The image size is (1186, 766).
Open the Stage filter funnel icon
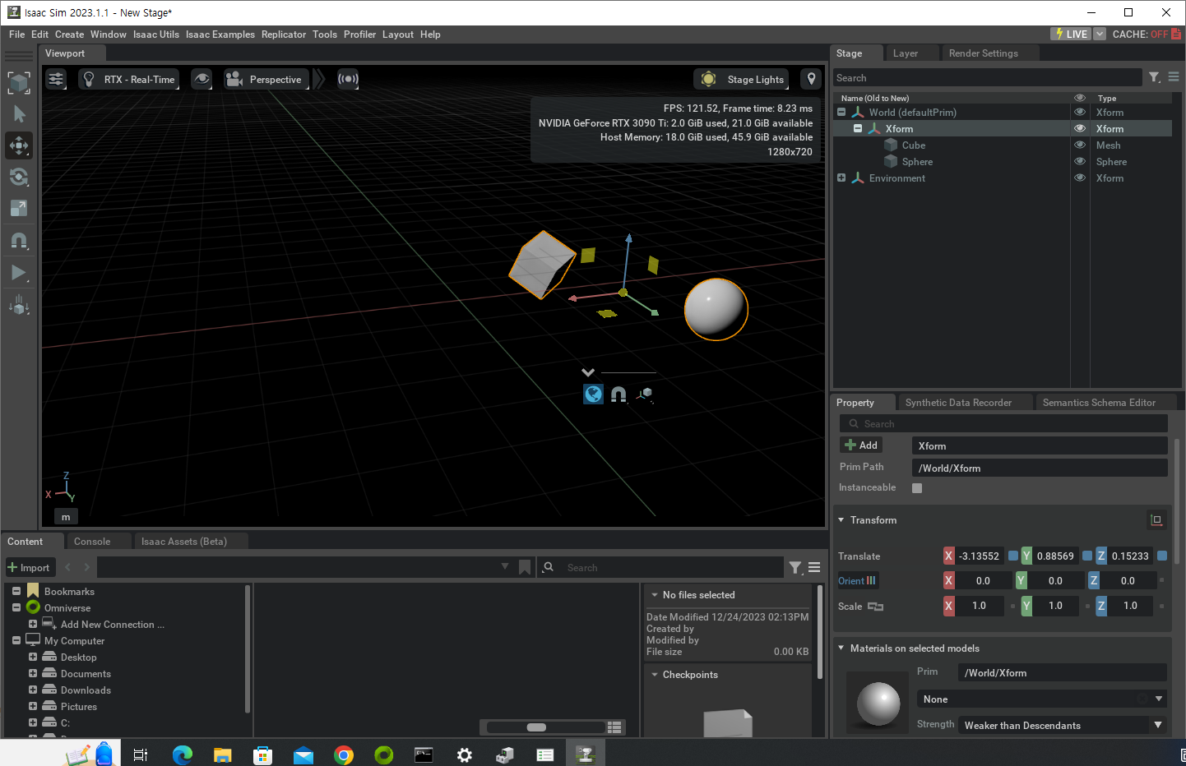point(1155,77)
